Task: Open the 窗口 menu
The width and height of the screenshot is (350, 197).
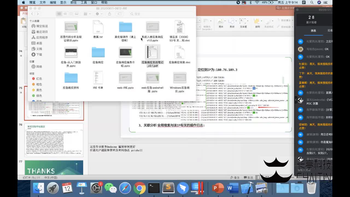Action: point(94,2)
